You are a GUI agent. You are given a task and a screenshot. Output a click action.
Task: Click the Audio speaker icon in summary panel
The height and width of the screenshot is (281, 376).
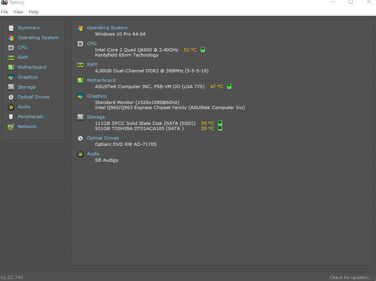click(80, 154)
